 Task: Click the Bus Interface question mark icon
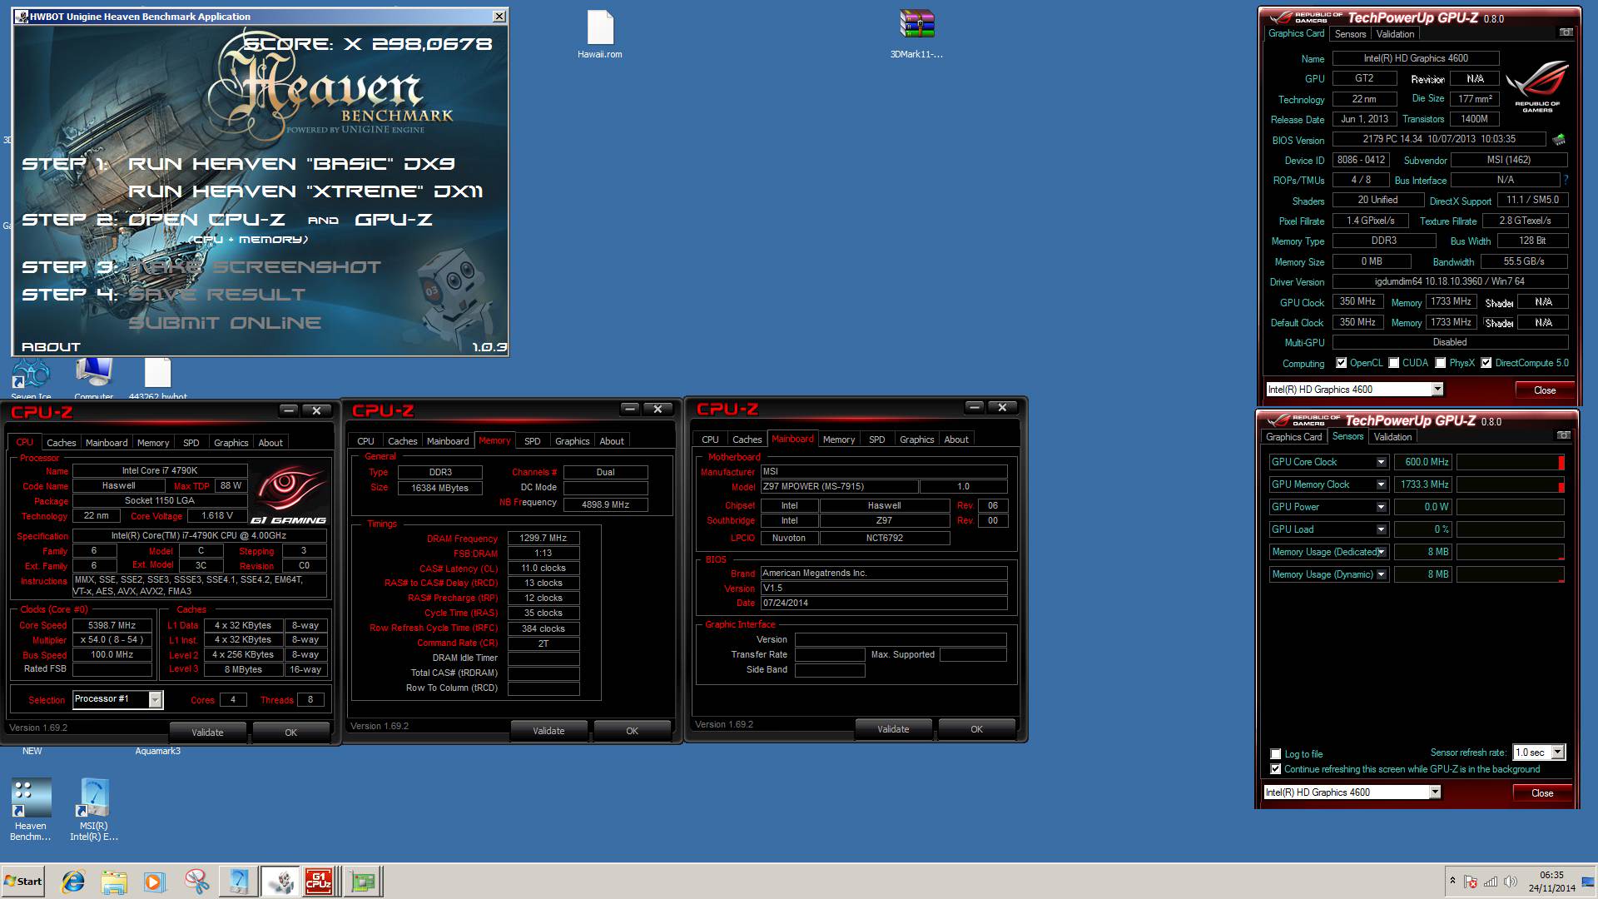click(x=1566, y=180)
